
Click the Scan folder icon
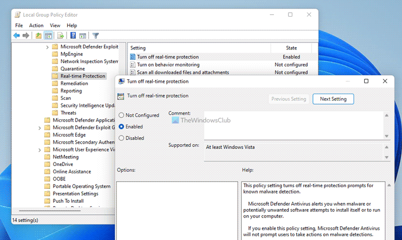(55, 98)
